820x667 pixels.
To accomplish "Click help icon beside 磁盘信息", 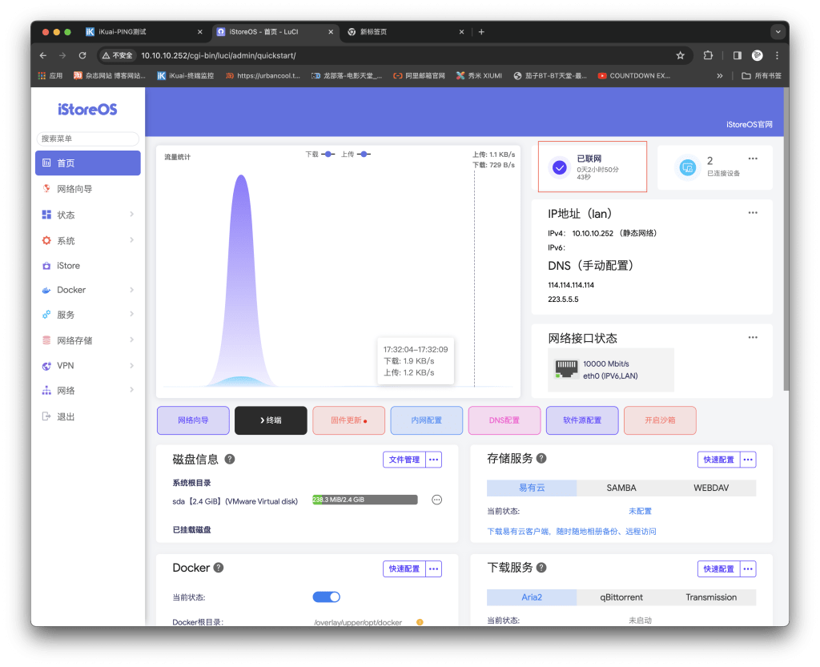I will tap(230, 460).
